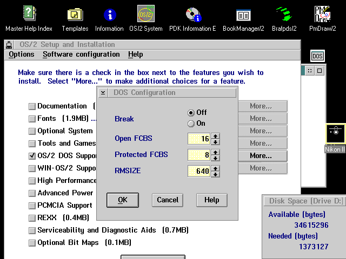346x259 pixels.
Task: Increase the Open FCBS value
Action: click(x=216, y=136)
